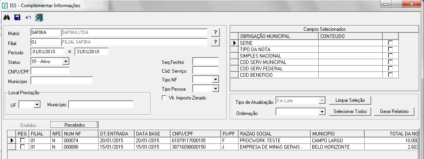Open Filial lookup question mark button
Image resolution: width=424 pixels, height=159 pixels.
215,42
